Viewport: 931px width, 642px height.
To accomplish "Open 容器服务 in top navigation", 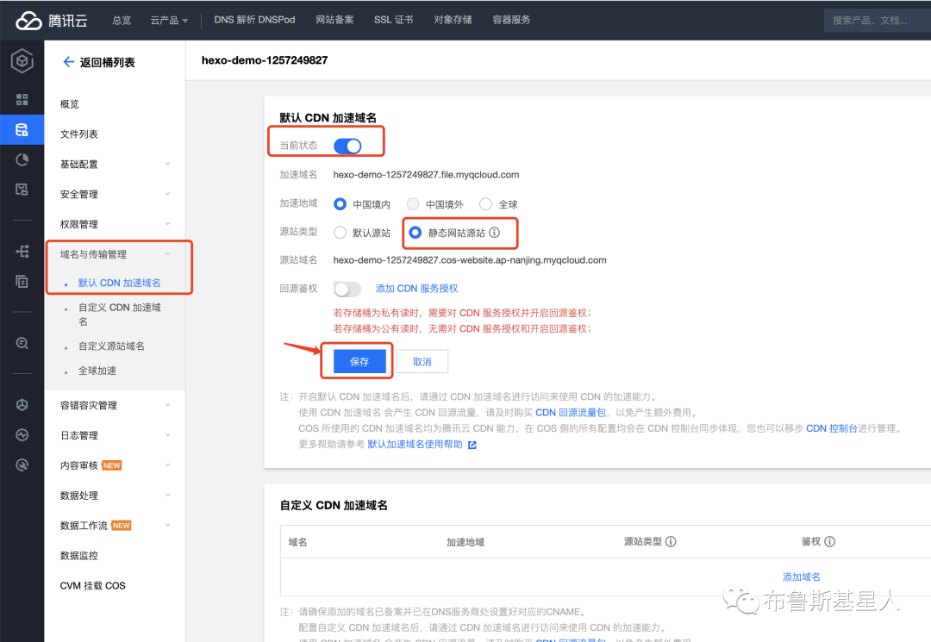I will point(511,20).
